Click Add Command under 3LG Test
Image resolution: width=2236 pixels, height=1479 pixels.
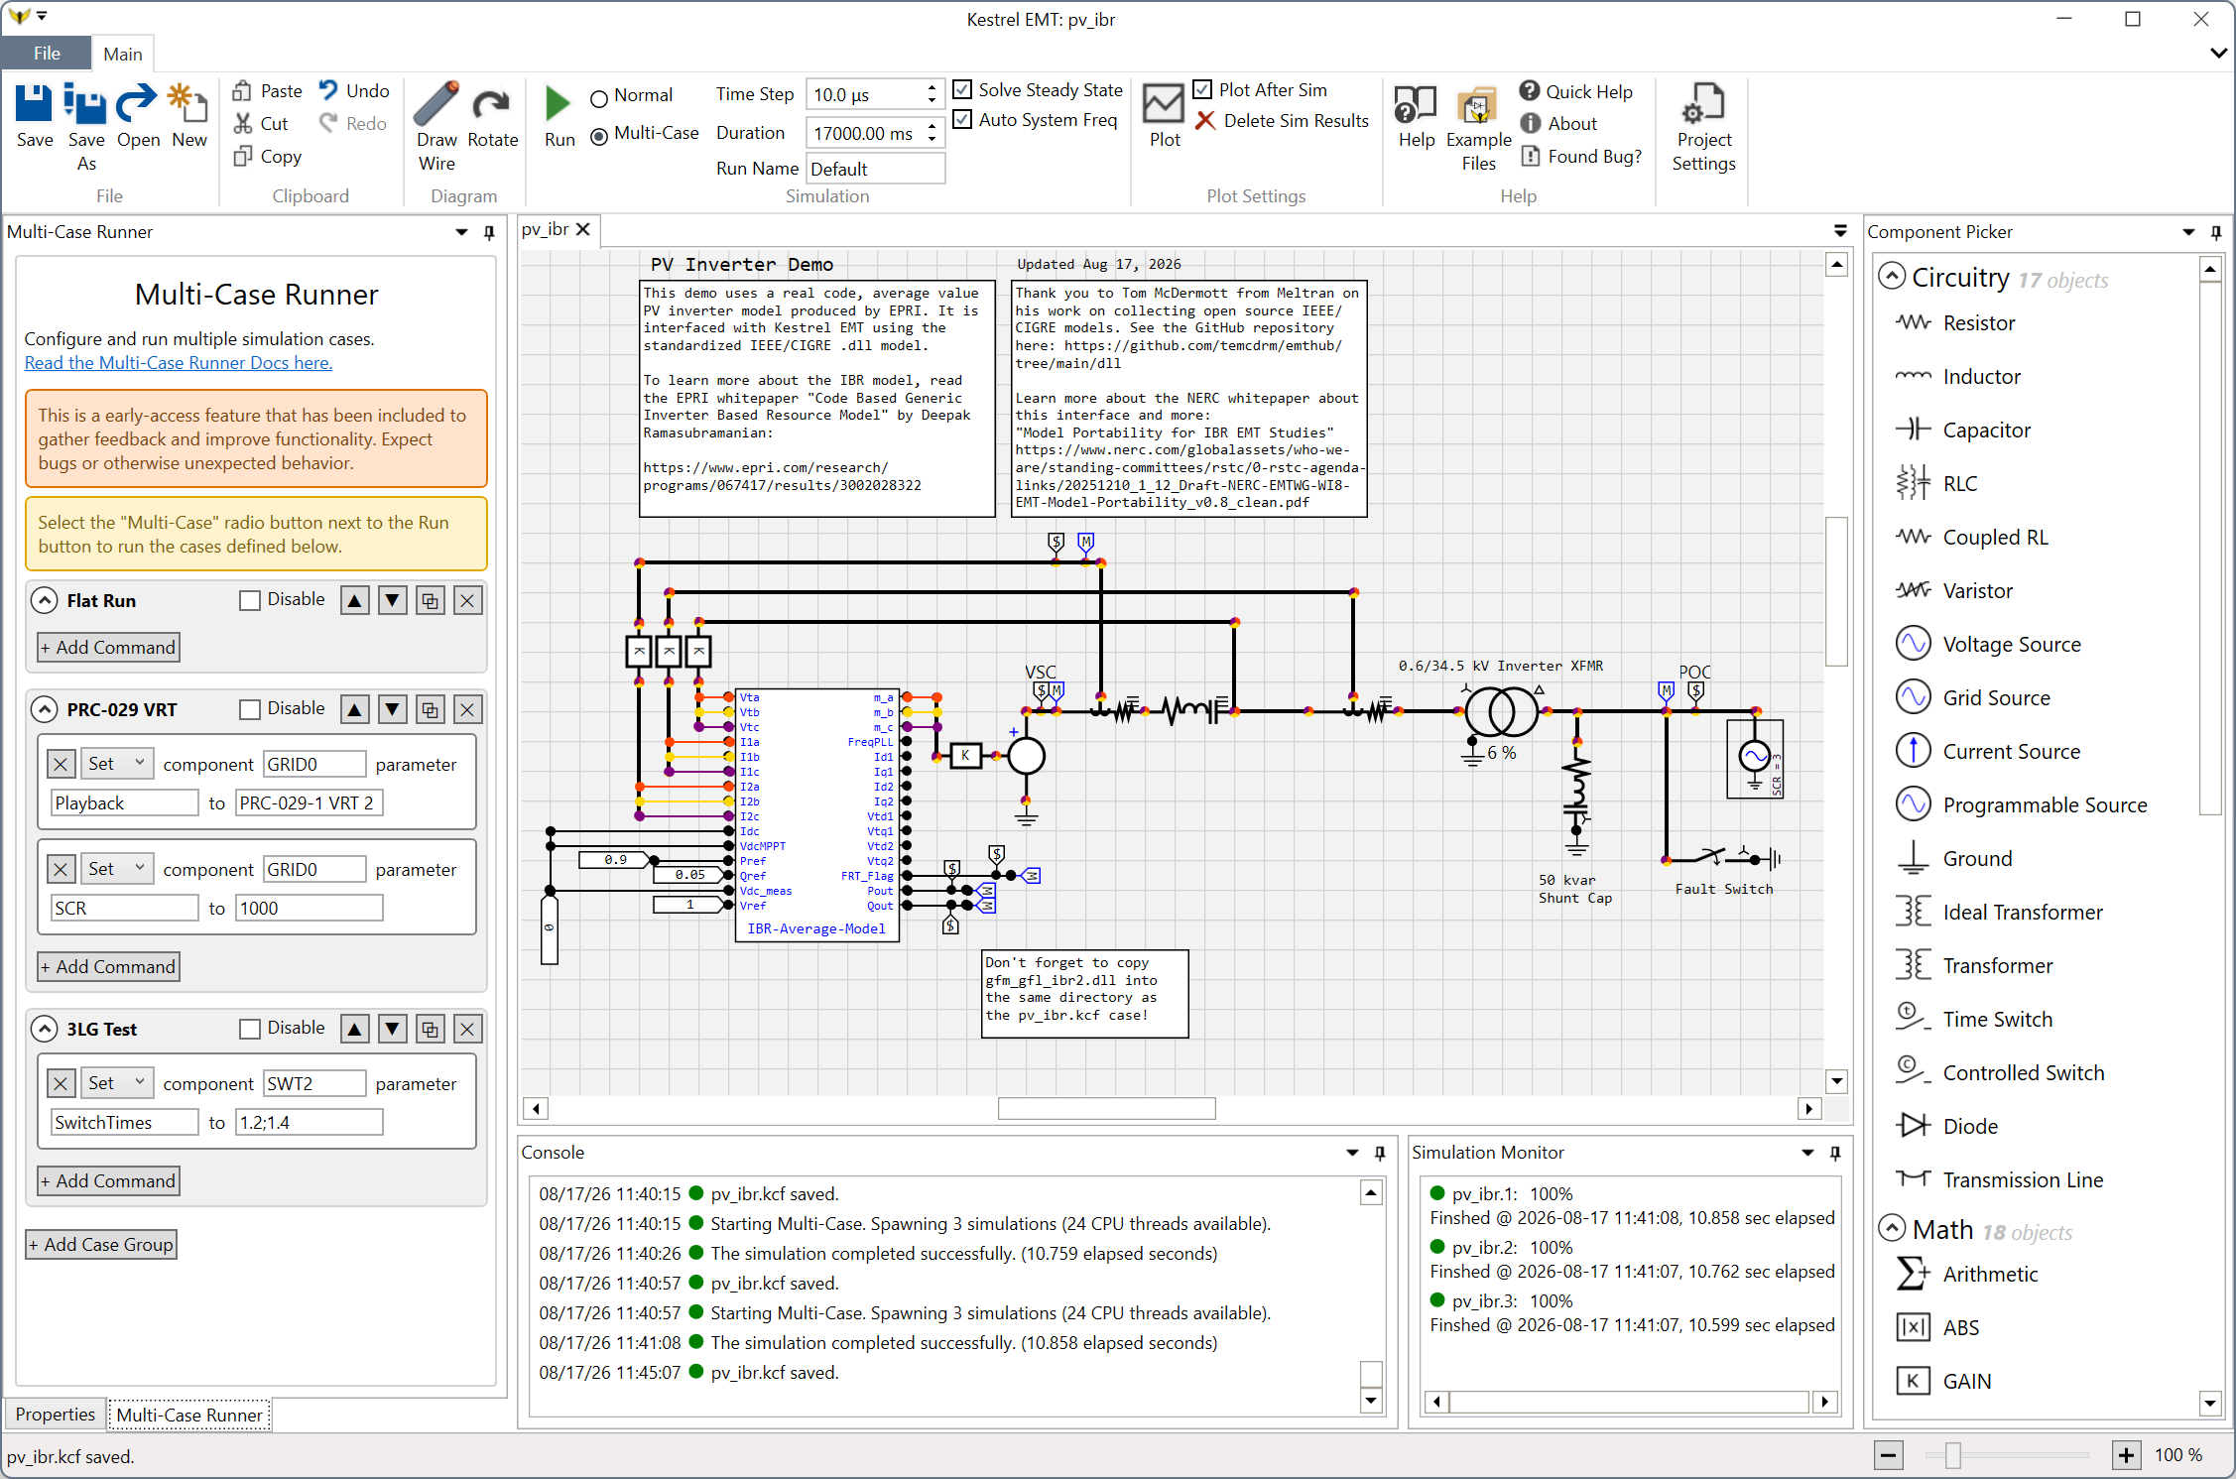(109, 1181)
